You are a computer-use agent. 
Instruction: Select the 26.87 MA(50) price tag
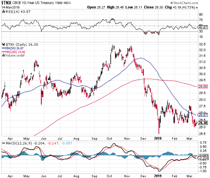coord(203,115)
